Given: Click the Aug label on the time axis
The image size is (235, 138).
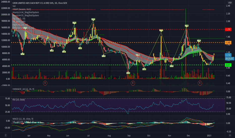Looking at the screenshot, I should click(x=109, y=135).
